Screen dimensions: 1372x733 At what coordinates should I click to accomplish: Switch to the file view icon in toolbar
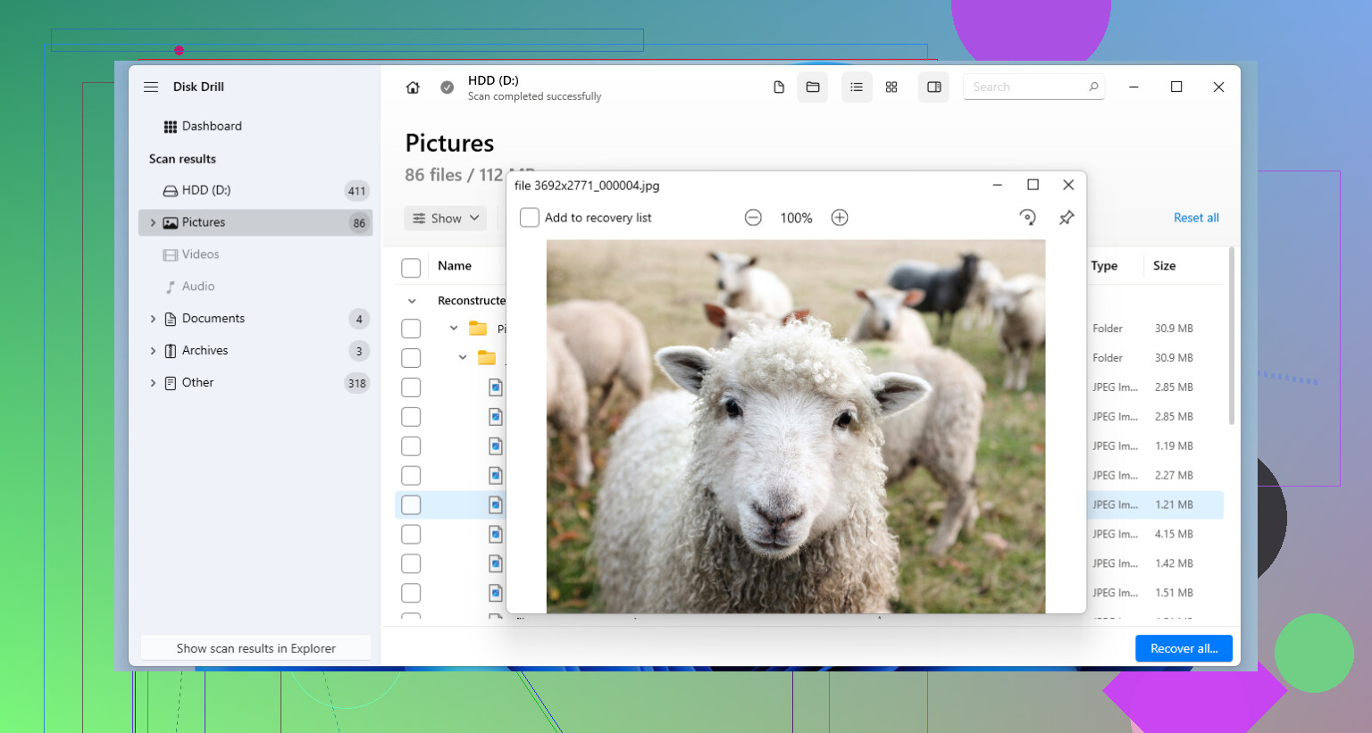[x=779, y=87]
